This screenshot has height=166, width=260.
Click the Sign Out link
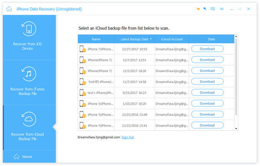click(128, 137)
